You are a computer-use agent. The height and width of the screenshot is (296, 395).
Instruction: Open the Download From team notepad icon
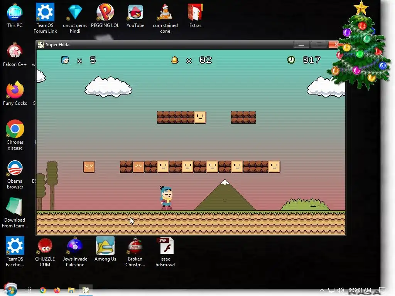tap(15, 213)
